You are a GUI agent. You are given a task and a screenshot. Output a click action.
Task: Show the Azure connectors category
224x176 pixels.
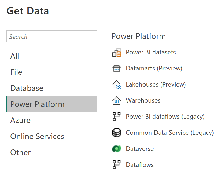pyautogui.click(x=52, y=120)
